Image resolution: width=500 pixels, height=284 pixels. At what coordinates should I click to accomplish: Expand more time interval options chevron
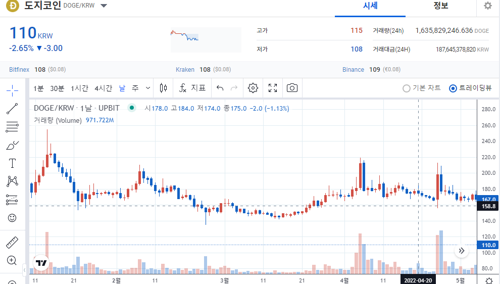[x=148, y=88]
